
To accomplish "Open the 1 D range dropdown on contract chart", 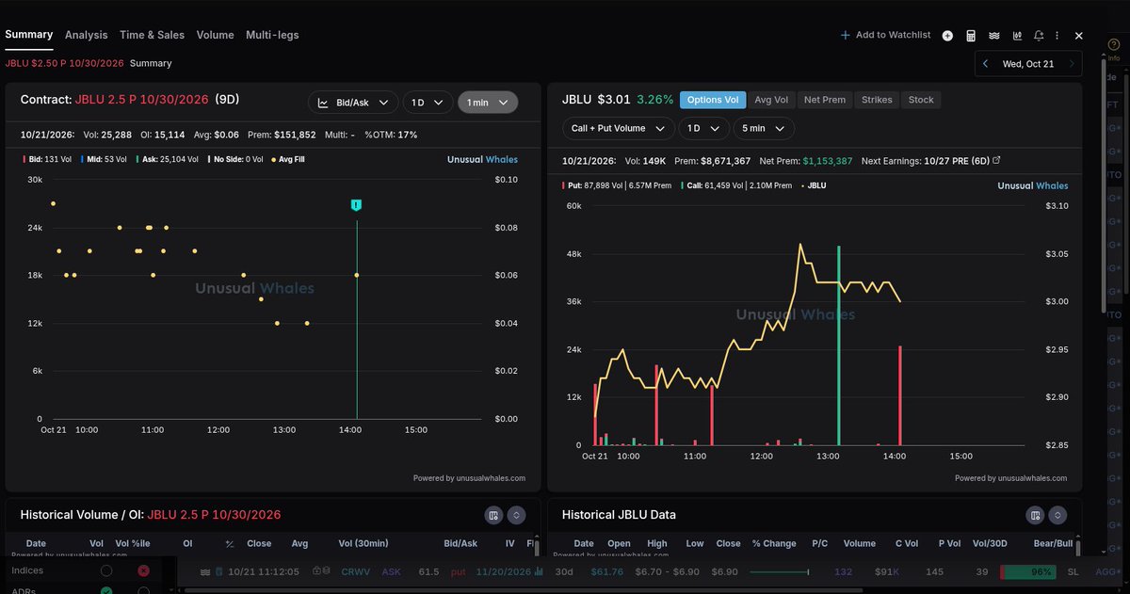I will (428, 103).
